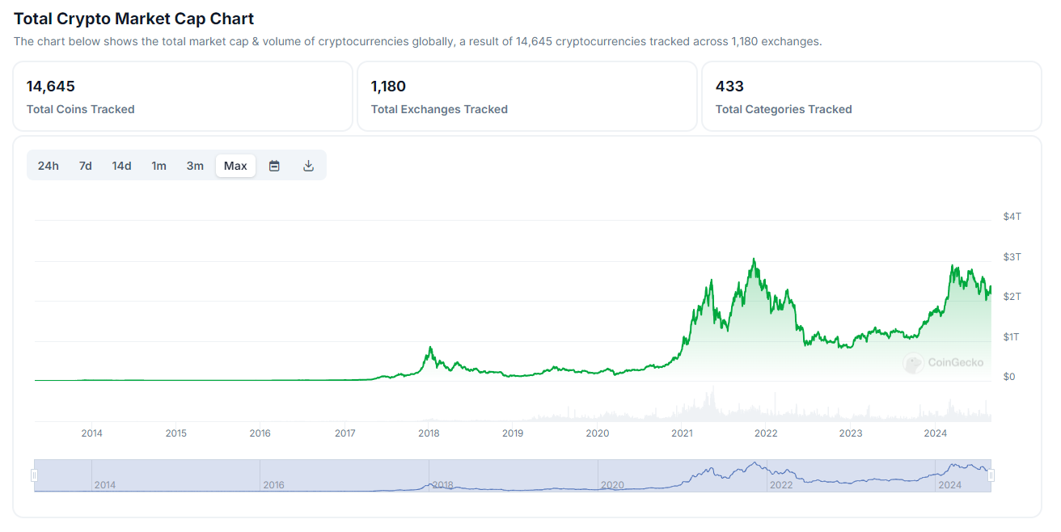Select the Max time range

(235, 166)
